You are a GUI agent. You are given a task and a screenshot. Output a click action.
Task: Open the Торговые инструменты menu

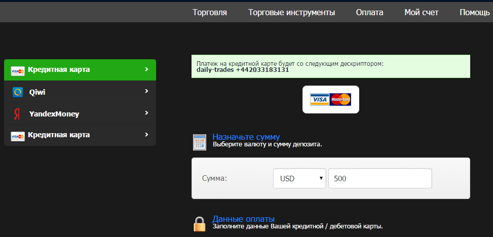coord(291,13)
